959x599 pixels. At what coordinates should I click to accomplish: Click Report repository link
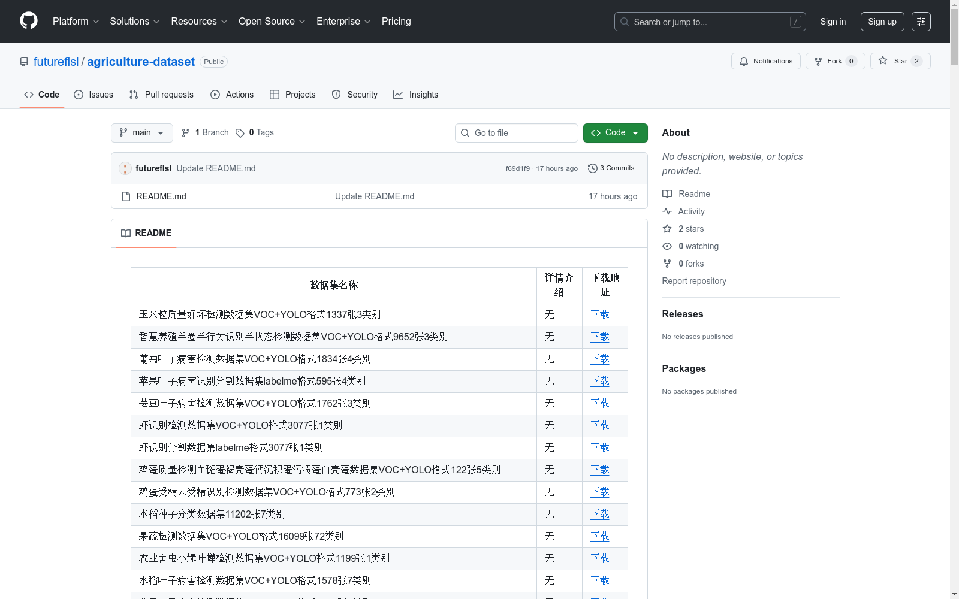click(694, 281)
